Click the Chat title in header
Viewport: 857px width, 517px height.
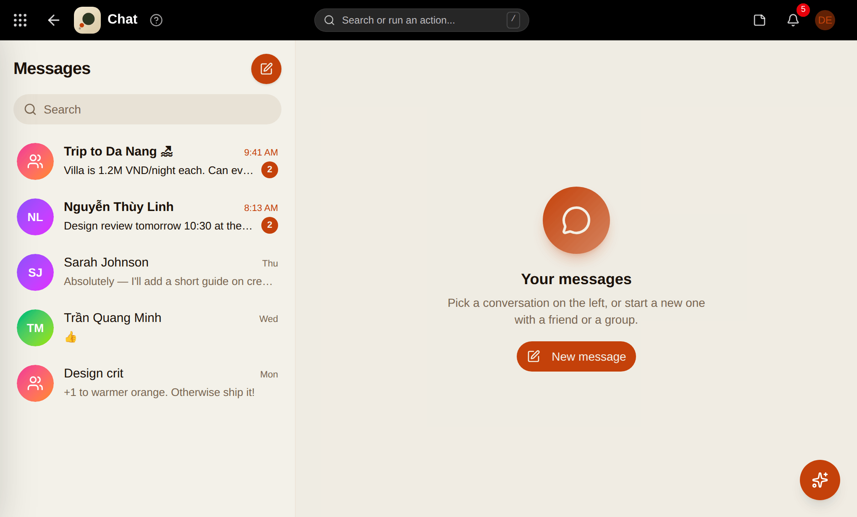(x=122, y=19)
